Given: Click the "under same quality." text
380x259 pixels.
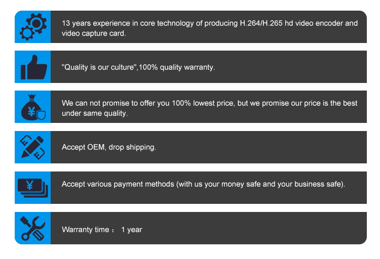Looking at the screenshot, I should 94,113.
